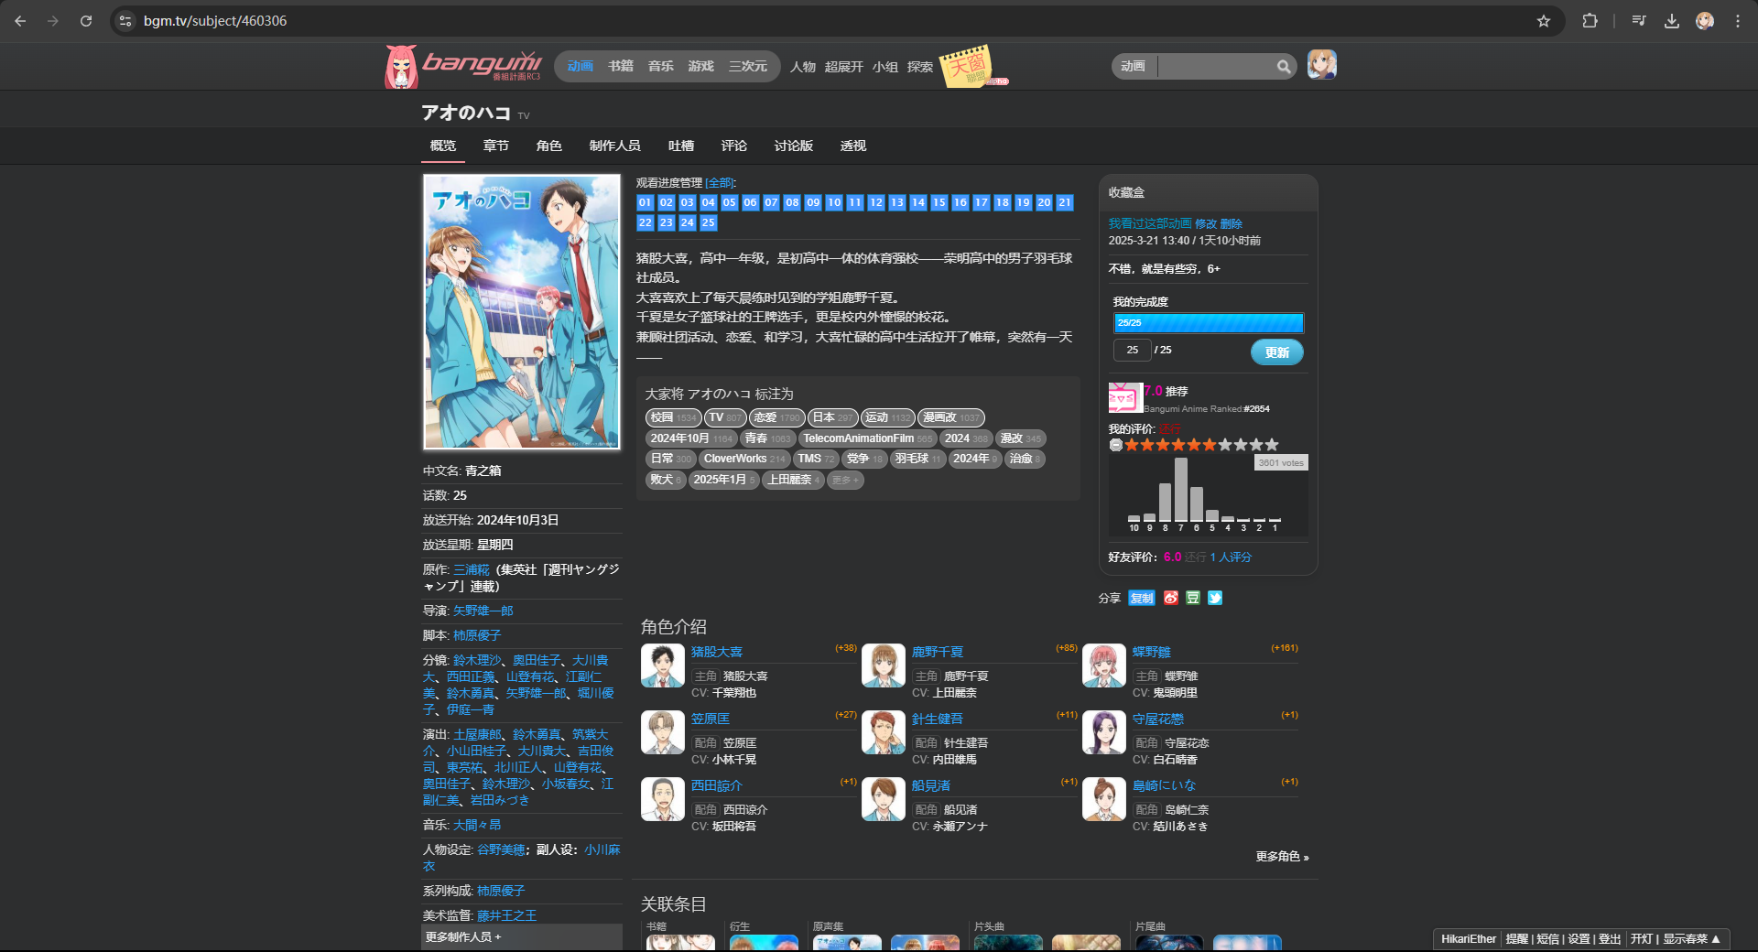This screenshot has height=952, width=1758.
Task: Switch to 角色 tab
Action: coord(549,146)
